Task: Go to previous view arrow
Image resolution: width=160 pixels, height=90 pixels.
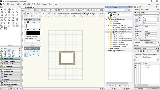Action: coord(23,10)
